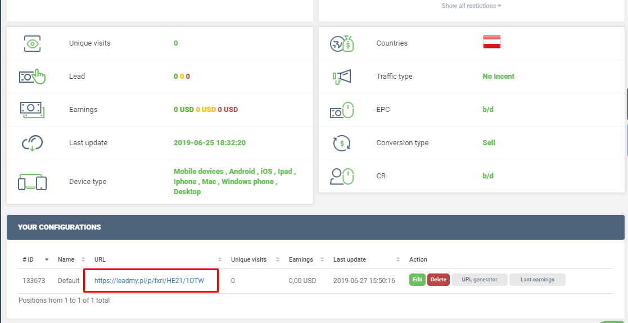
Task: Click the Lead hand-on-money icon
Action: pyautogui.click(x=32, y=77)
